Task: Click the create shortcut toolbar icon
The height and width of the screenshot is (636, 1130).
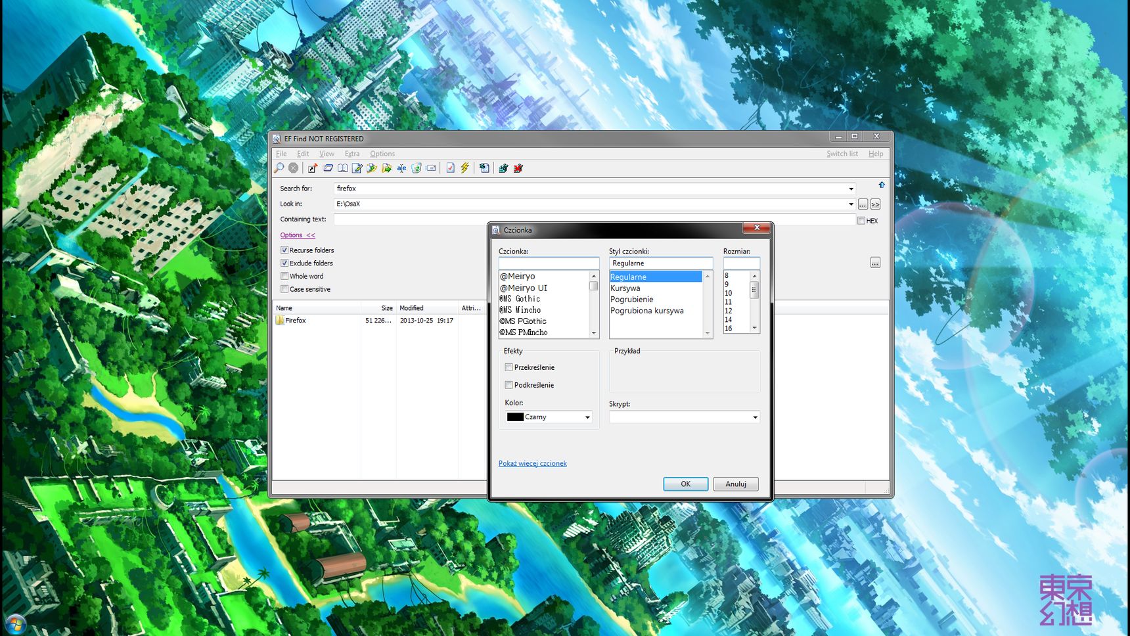Action: click(x=313, y=168)
